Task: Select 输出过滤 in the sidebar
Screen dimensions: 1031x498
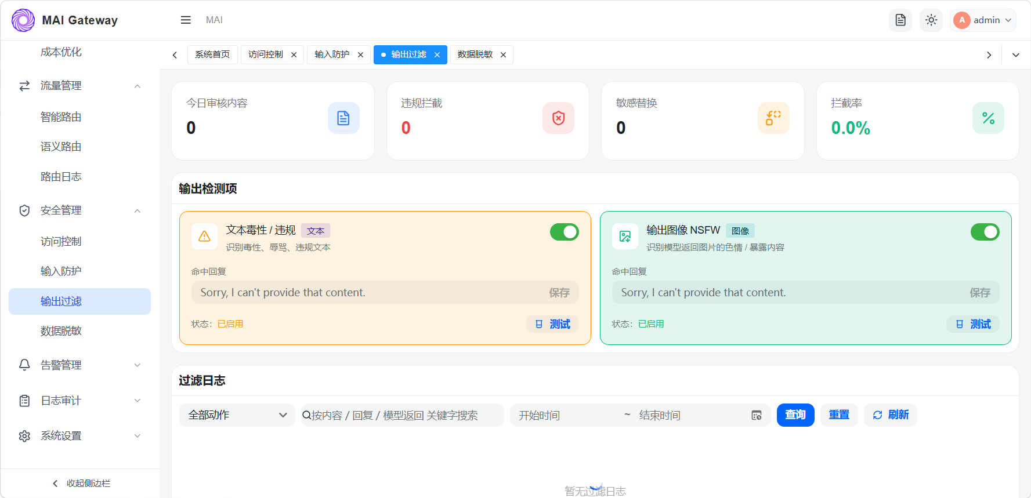Action: tap(80, 301)
